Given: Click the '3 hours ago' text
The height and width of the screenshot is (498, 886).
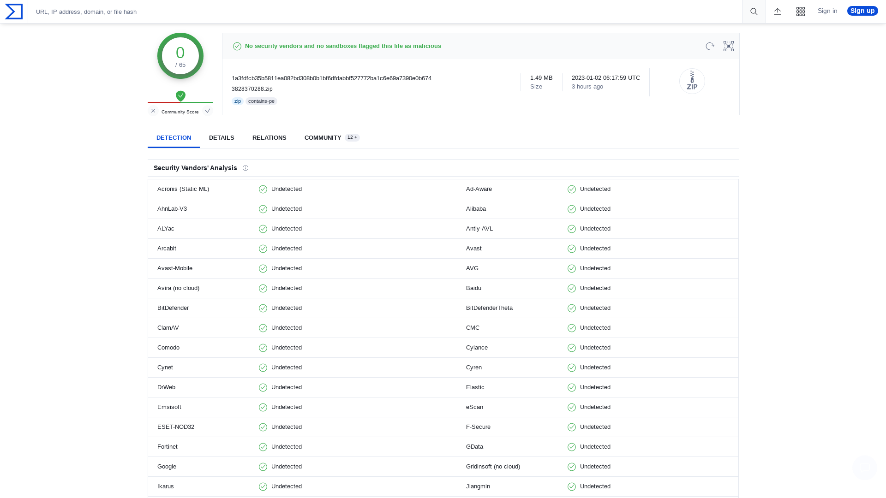Looking at the screenshot, I should 587,87.
